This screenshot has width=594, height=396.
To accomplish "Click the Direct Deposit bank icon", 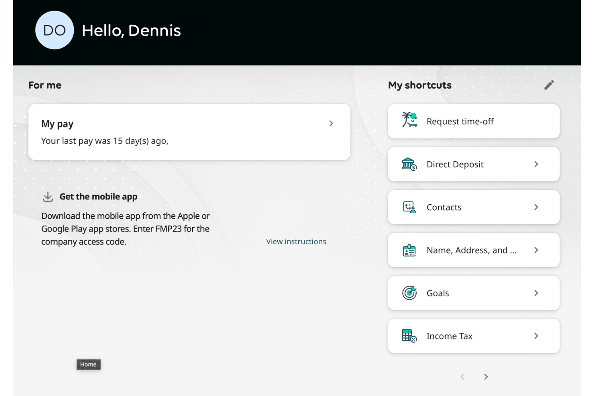I will tap(409, 164).
